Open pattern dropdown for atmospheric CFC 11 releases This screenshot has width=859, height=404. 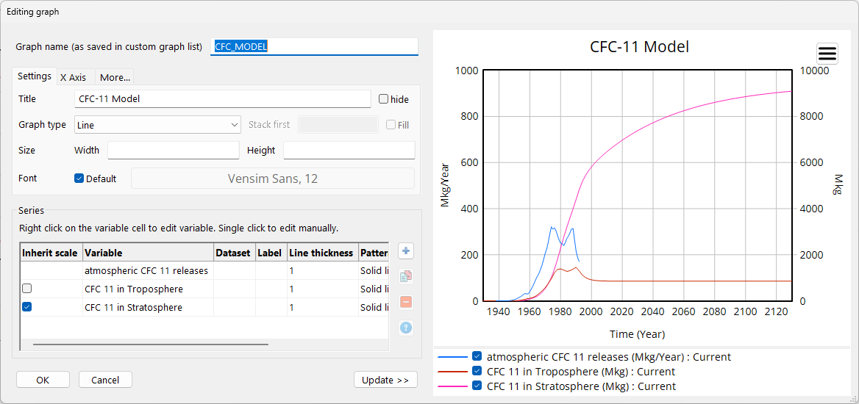pyautogui.click(x=374, y=270)
